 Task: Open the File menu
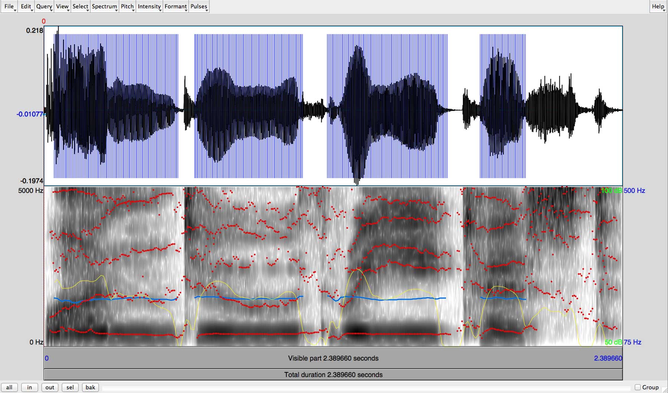9,7
